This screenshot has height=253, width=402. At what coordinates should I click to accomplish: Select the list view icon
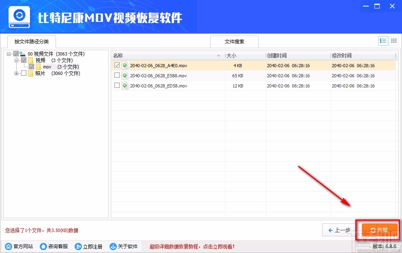click(383, 40)
